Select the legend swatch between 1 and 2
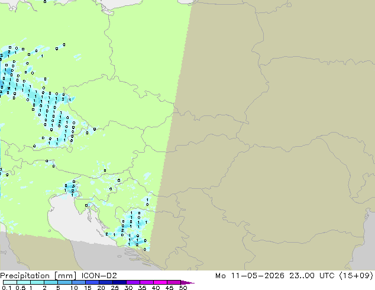 37,282
